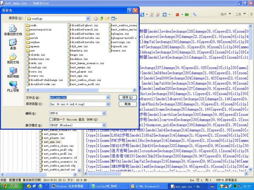Click the question-mark help button in Save As title bar
The width and height of the screenshot is (254, 190).
pos(130,10)
